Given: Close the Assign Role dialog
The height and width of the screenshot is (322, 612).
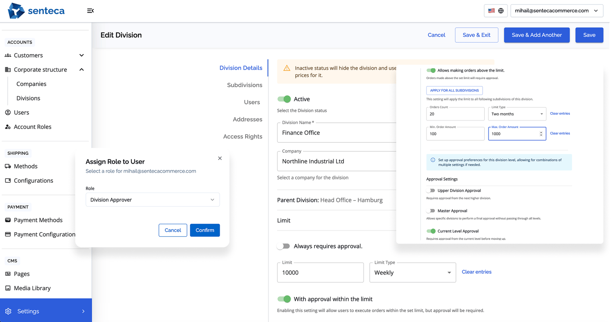Looking at the screenshot, I should point(220,158).
